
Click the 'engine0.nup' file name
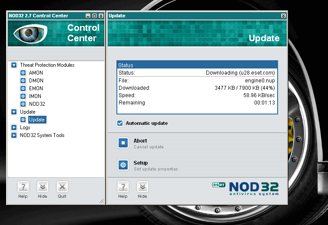tap(260, 81)
